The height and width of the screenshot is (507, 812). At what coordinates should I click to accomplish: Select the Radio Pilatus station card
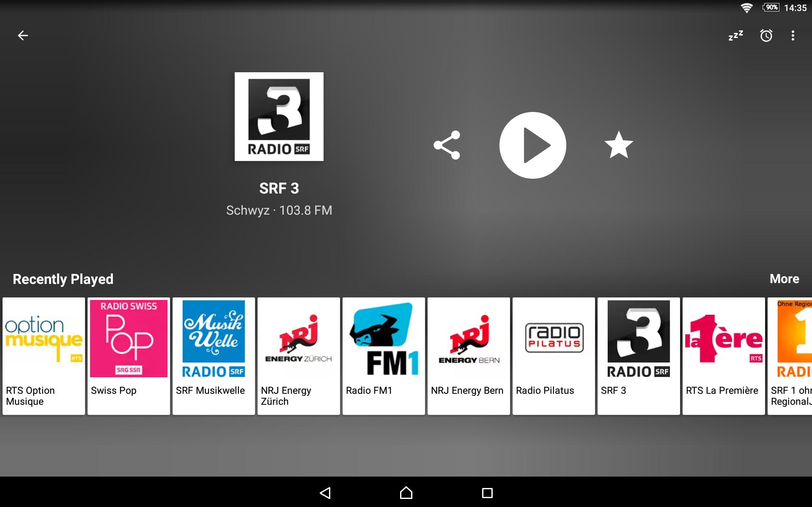click(x=554, y=356)
